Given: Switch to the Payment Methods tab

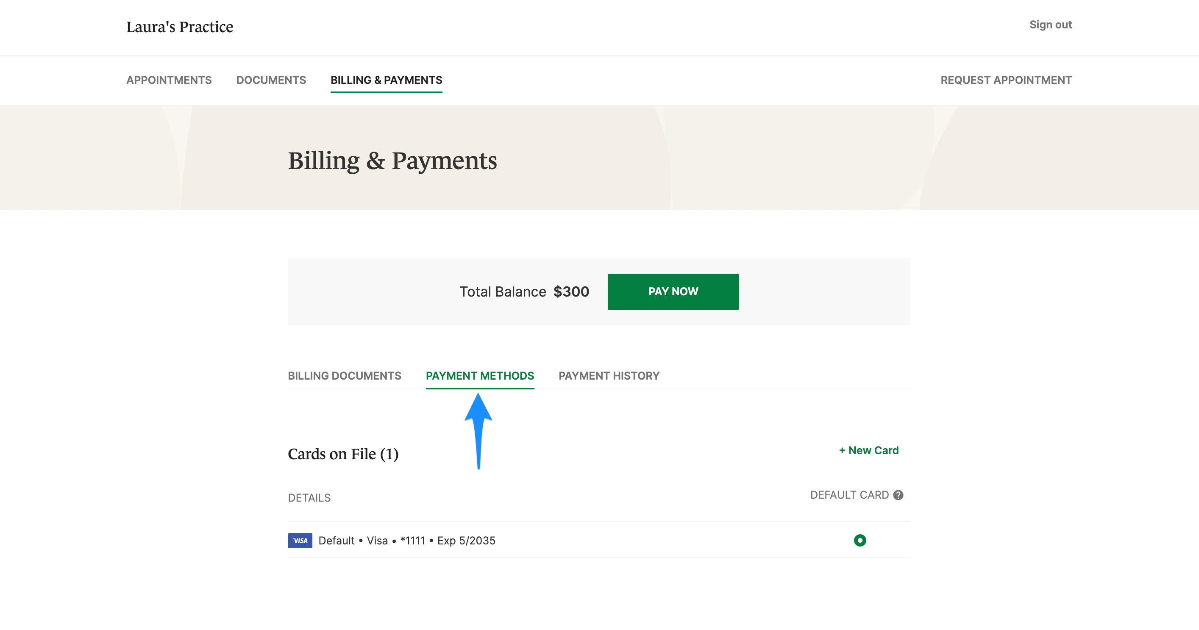Looking at the screenshot, I should tap(480, 375).
